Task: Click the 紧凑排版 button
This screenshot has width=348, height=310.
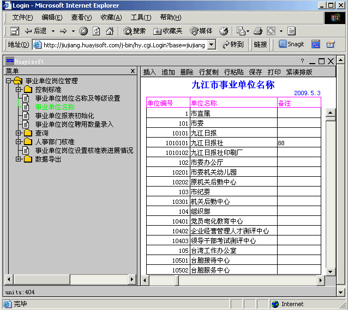Action: click(299, 72)
